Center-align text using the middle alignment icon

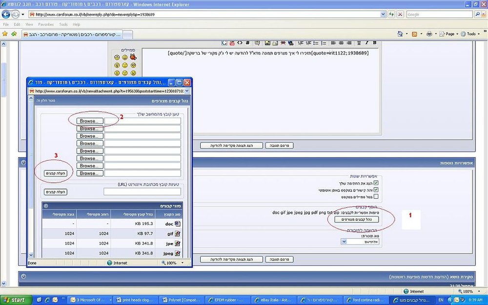(x=341, y=43)
